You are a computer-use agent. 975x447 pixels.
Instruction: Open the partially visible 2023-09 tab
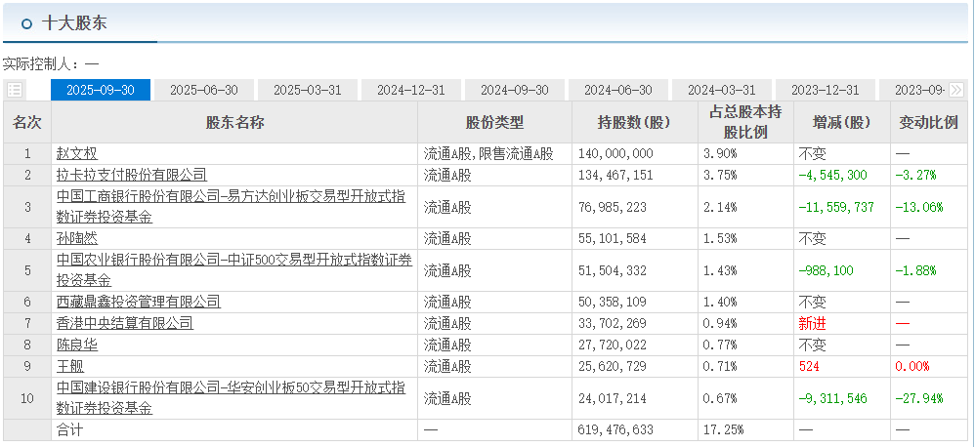point(912,90)
